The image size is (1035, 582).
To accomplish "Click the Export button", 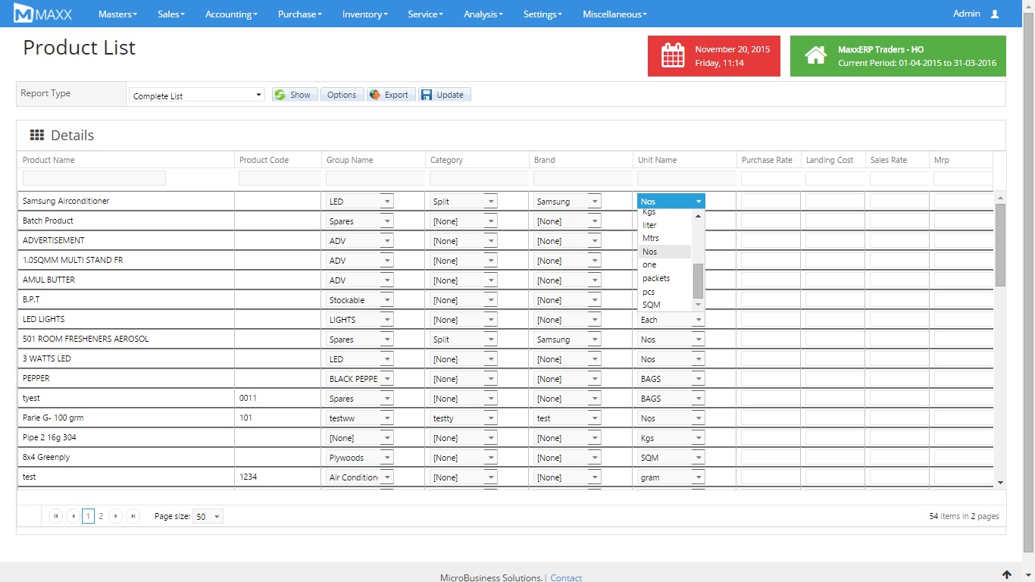I will [391, 95].
